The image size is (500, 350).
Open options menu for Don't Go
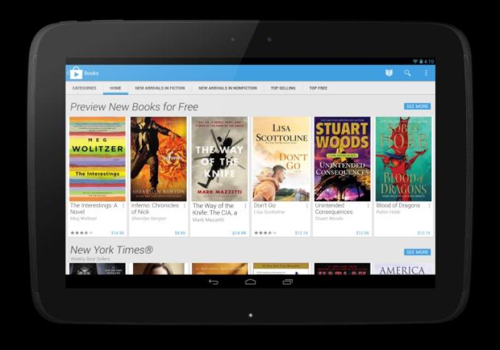click(307, 206)
